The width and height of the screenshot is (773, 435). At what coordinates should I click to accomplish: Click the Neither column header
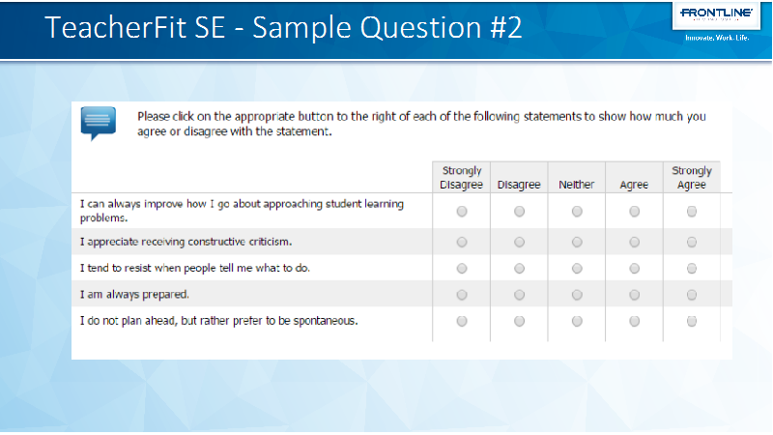pyautogui.click(x=576, y=185)
